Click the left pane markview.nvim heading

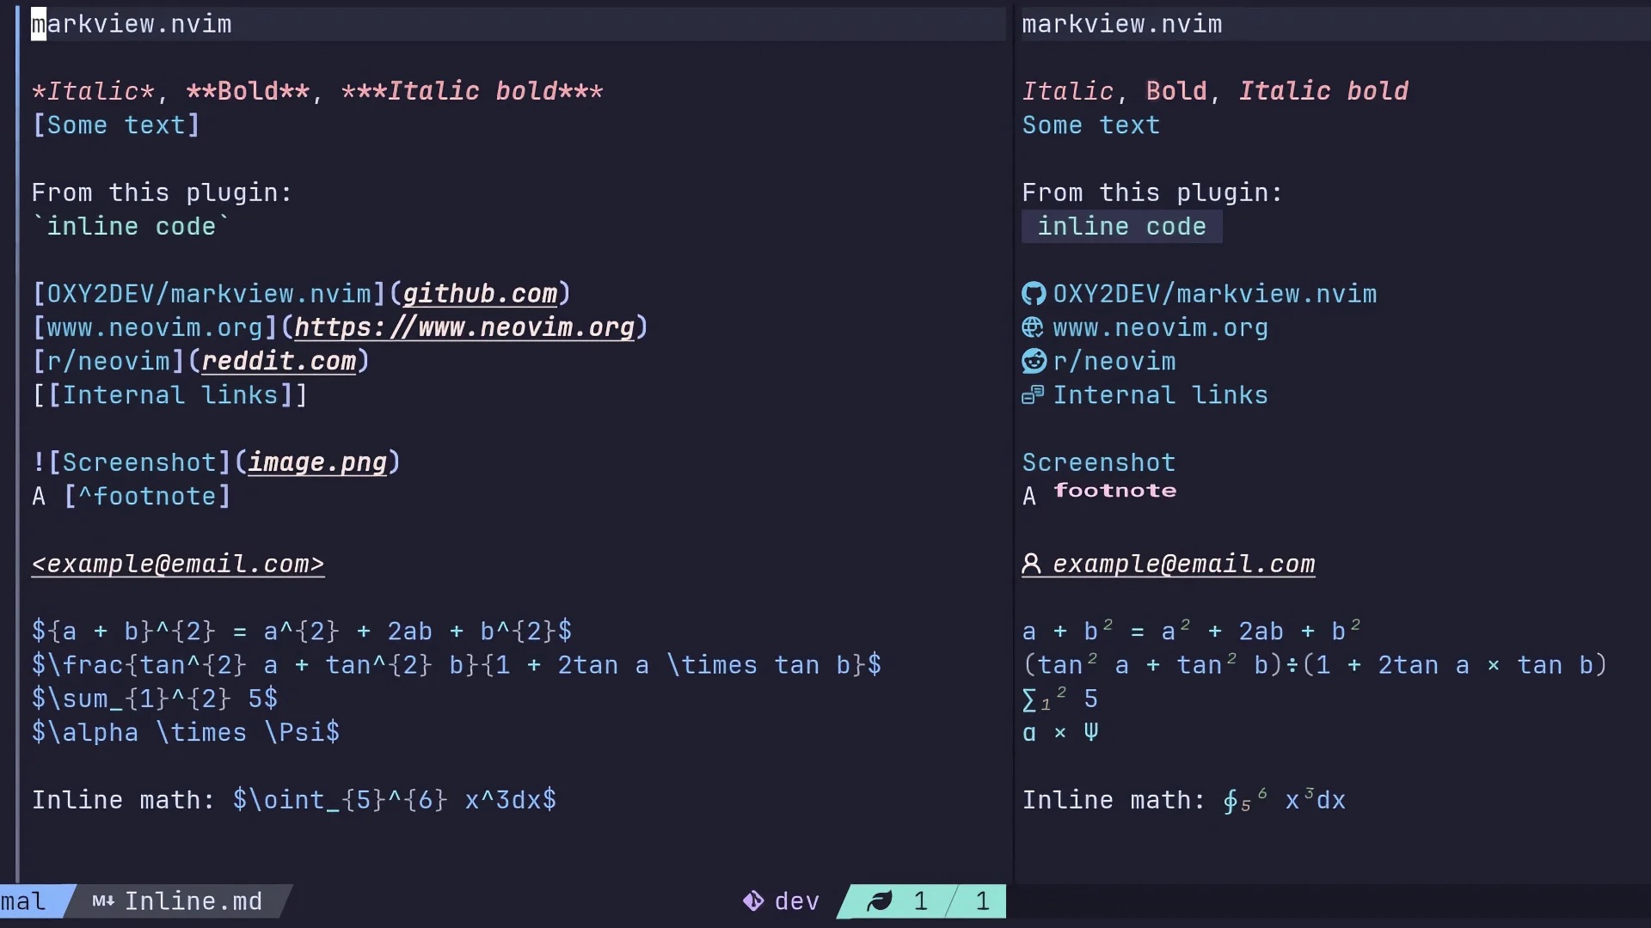(132, 24)
